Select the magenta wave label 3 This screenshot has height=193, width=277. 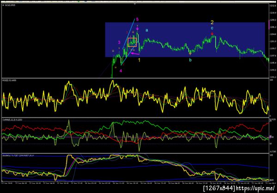point(119,42)
